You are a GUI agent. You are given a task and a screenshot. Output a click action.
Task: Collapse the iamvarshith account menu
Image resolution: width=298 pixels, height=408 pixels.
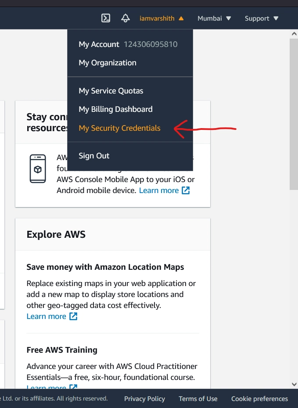pos(162,18)
